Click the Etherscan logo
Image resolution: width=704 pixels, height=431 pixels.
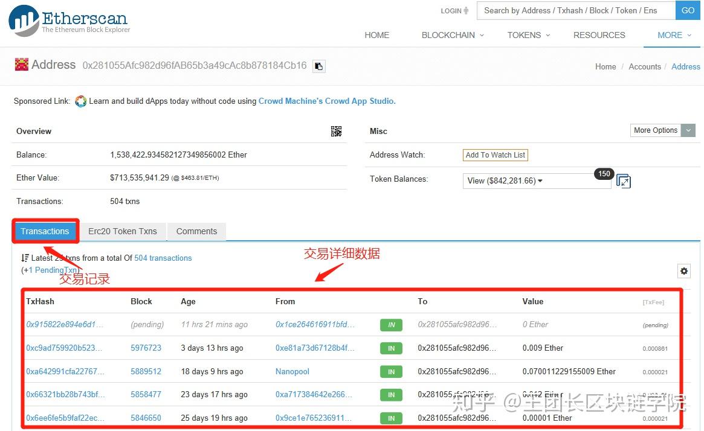click(69, 20)
